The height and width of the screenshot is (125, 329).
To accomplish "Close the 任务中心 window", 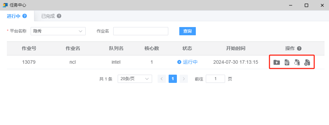I will pos(322,5).
